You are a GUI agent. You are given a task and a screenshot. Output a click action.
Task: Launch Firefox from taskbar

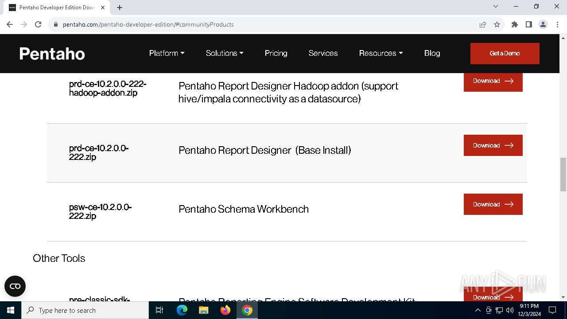coord(225,310)
